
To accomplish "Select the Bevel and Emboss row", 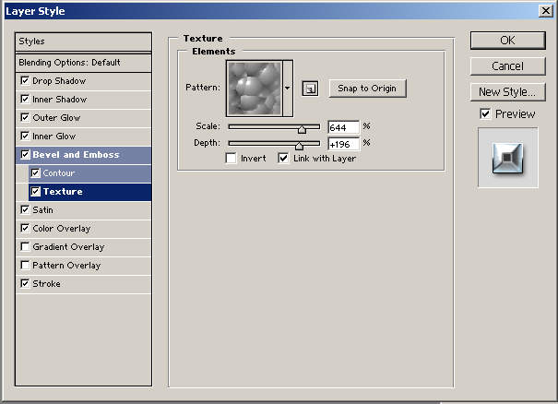I will 84,155.
